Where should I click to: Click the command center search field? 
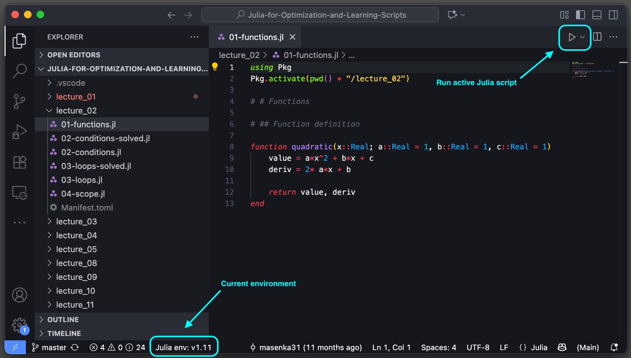320,15
